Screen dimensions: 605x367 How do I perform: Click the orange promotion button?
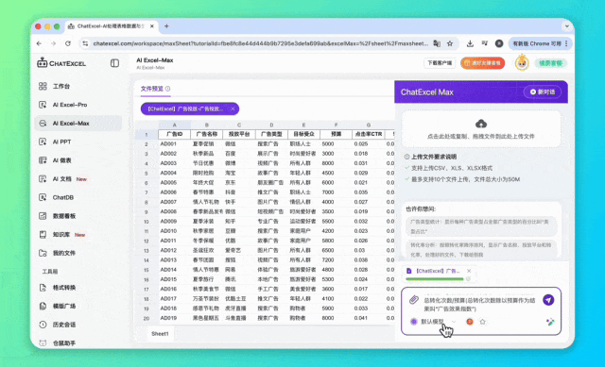(482, 63)
